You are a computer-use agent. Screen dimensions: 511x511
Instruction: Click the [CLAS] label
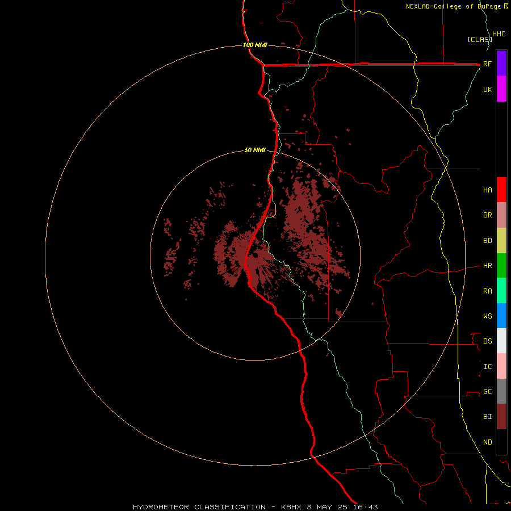(480, 39)
